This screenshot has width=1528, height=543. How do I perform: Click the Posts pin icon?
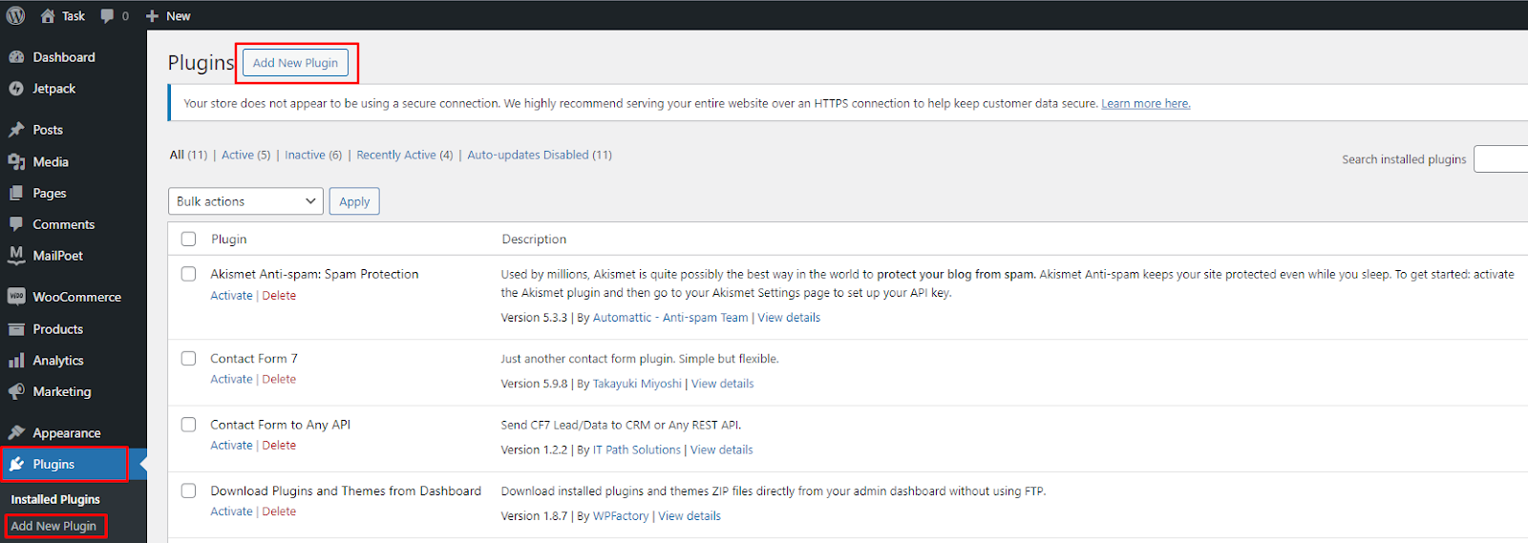coord(16,130)
